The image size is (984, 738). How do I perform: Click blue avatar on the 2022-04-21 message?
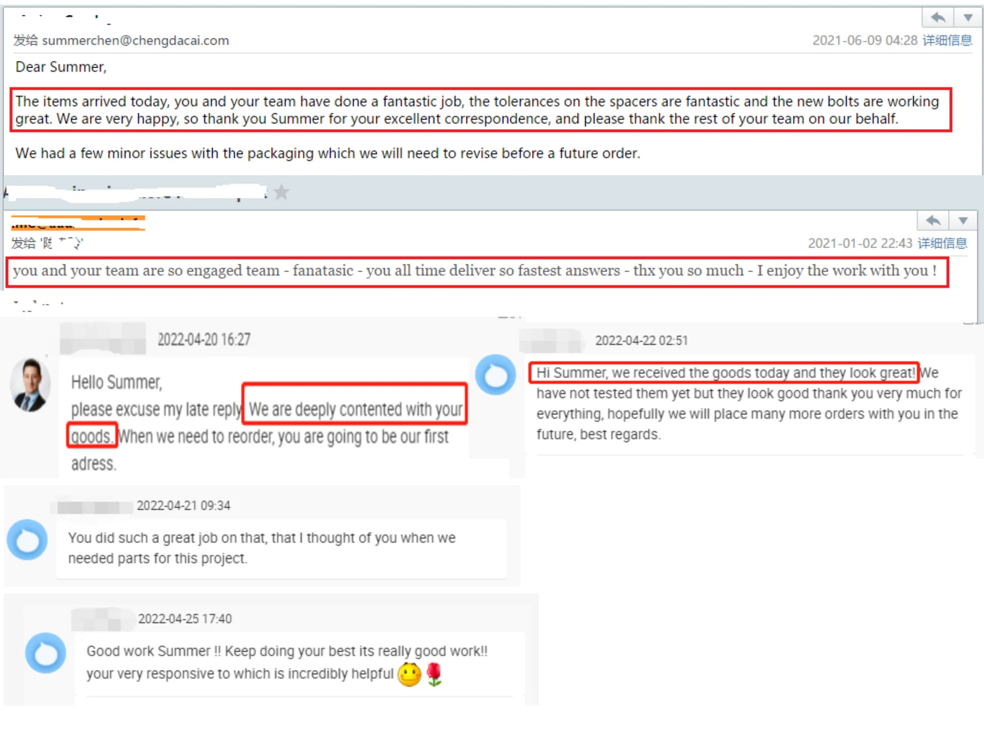(x=27, y=540)
